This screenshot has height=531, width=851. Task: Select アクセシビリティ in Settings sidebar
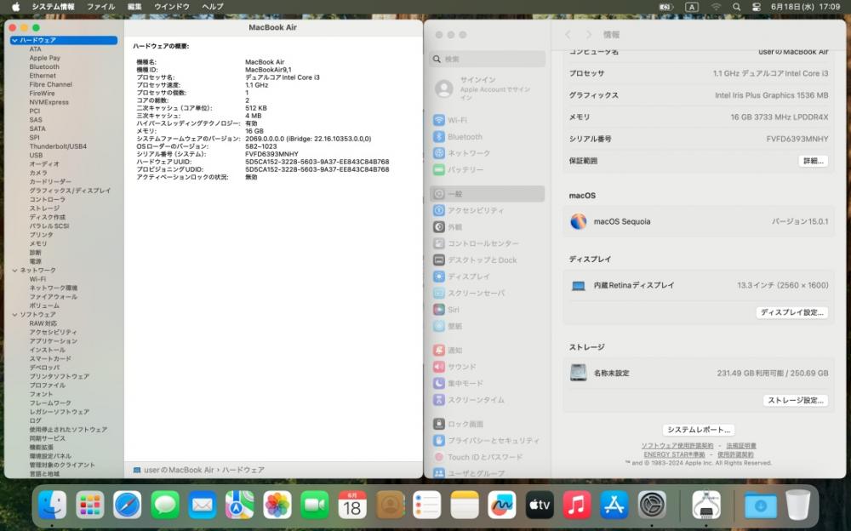pos(488,210)
